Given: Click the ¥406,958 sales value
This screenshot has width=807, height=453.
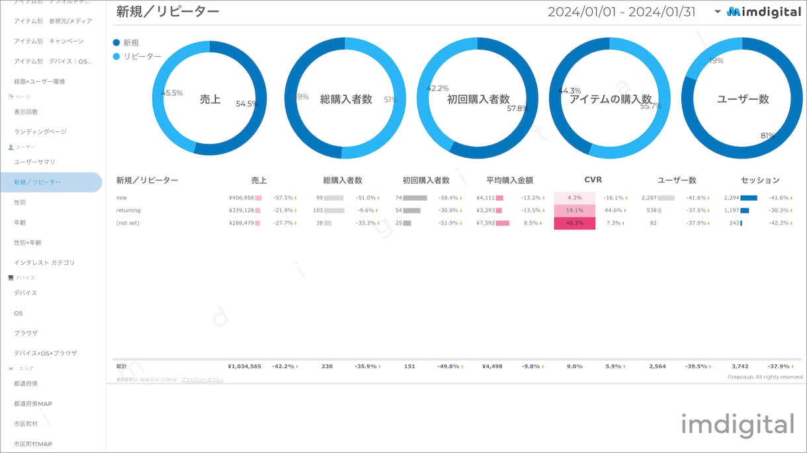Looking at the screenshot, I should click(x=241, y=197).
